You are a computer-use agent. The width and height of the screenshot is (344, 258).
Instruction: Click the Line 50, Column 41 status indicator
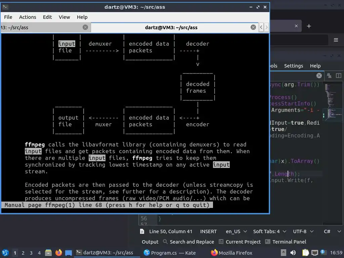(171, 231)
